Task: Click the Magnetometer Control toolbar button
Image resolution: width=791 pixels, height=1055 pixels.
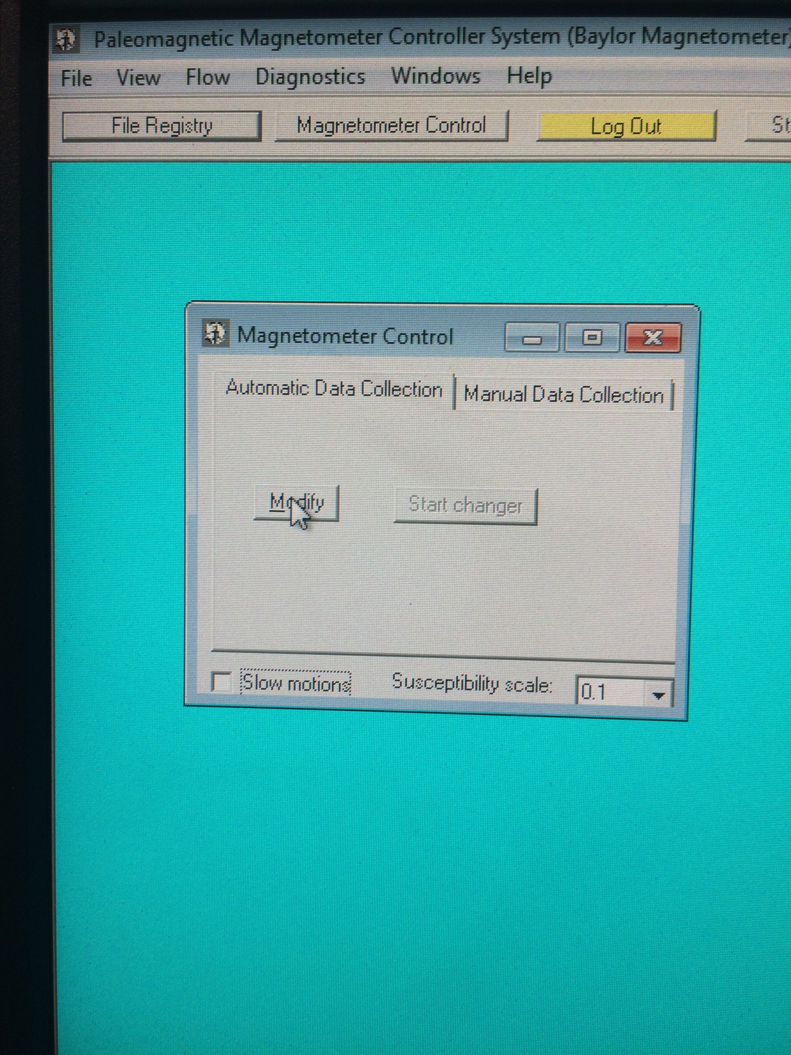Action: tap(391, 125)
